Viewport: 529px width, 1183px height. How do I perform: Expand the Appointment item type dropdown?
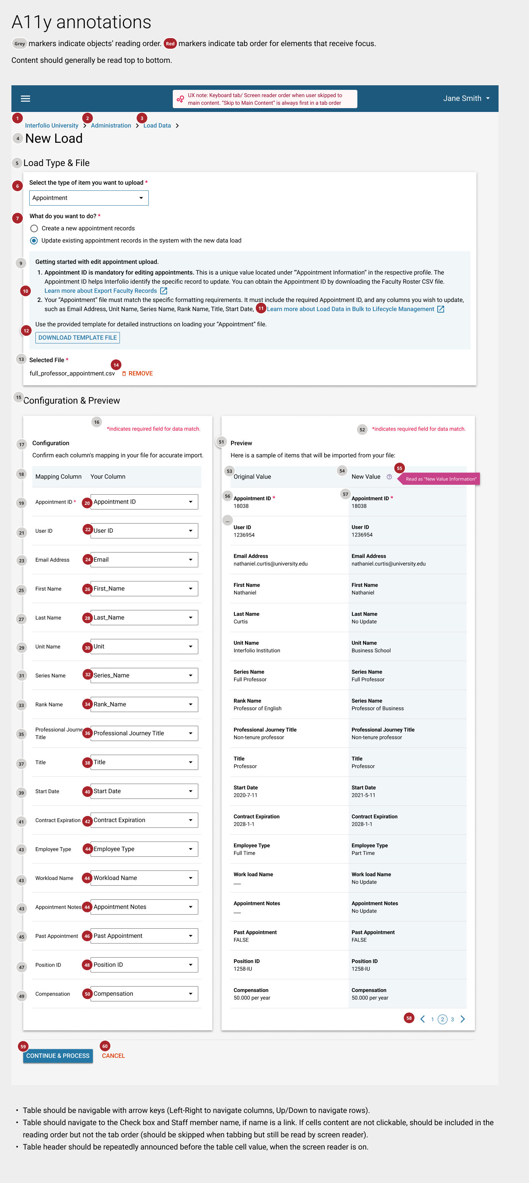(x=89, y=198)
